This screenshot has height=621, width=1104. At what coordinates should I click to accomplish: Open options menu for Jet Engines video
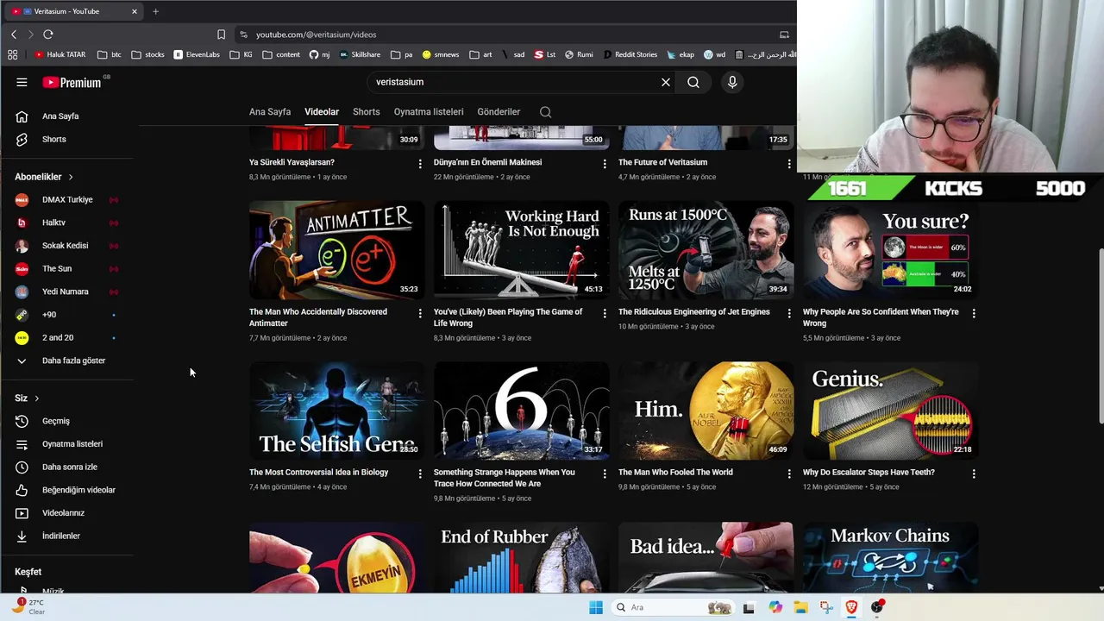point(788,314)
